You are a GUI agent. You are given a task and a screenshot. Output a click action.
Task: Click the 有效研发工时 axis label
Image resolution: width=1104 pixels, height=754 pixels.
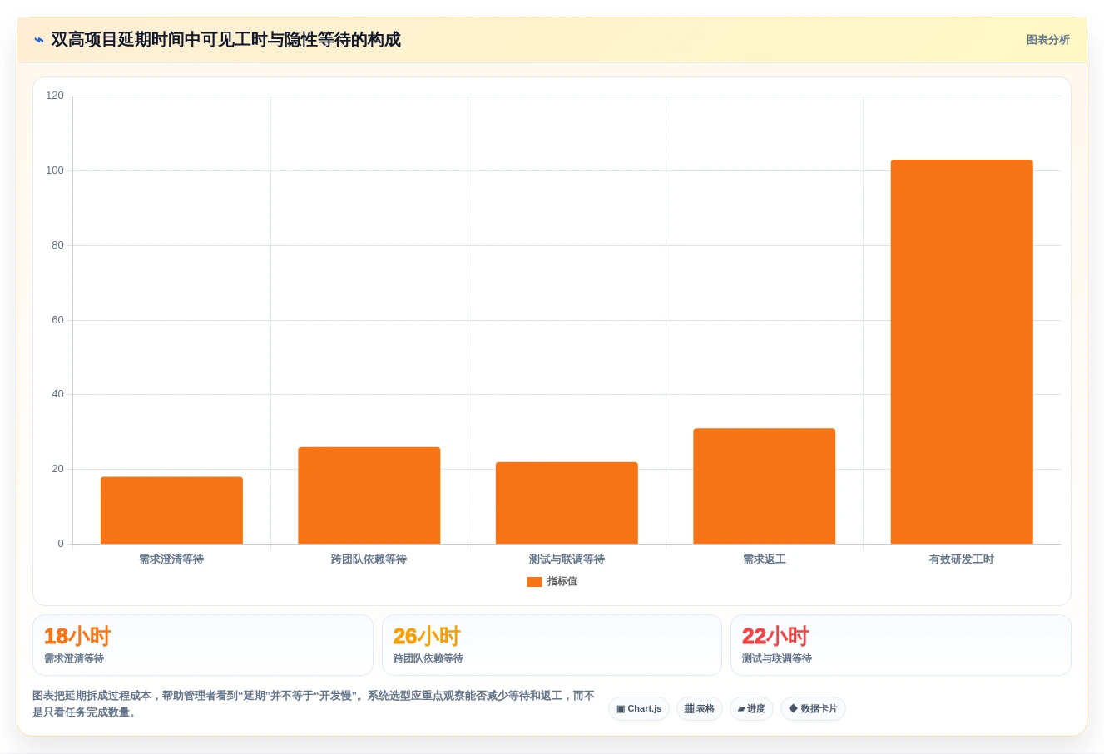pos(962,559)
